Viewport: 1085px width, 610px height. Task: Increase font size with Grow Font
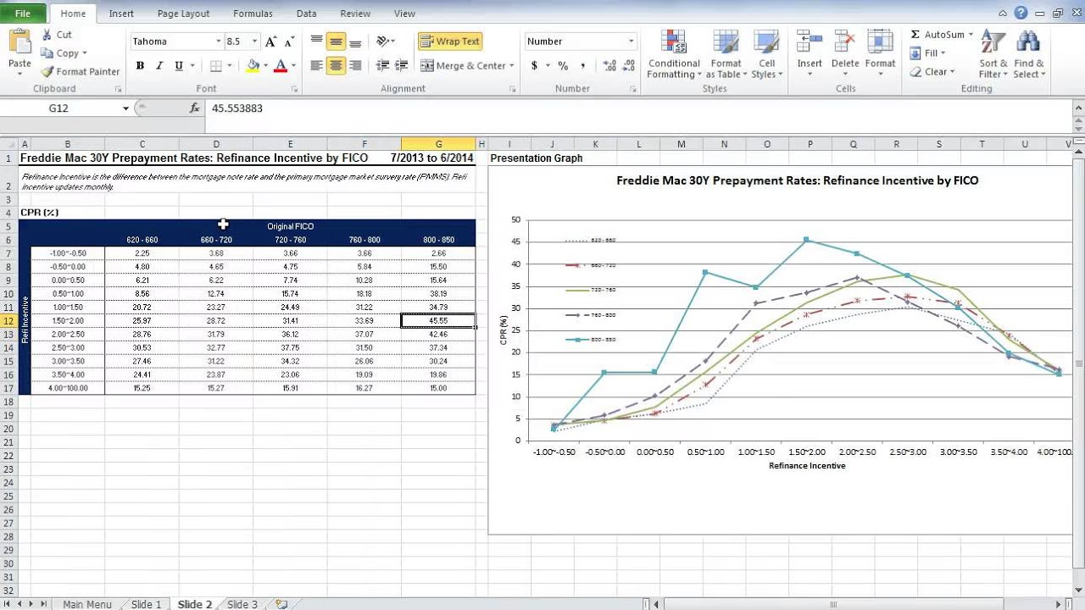[271, 42]
